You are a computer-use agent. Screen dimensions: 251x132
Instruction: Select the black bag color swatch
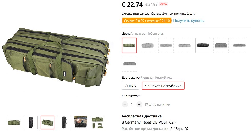203,45
